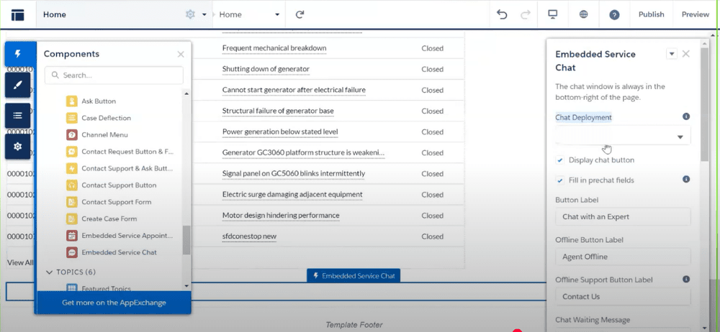Open the Theme paintbrush panel

[x=18, y=85]
